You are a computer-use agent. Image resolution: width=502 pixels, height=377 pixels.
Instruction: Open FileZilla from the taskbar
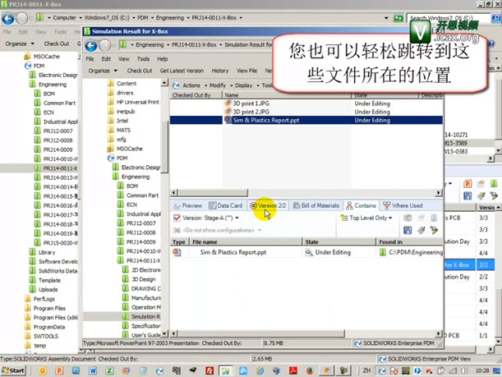pyautogui.click(x=210, y=370)
